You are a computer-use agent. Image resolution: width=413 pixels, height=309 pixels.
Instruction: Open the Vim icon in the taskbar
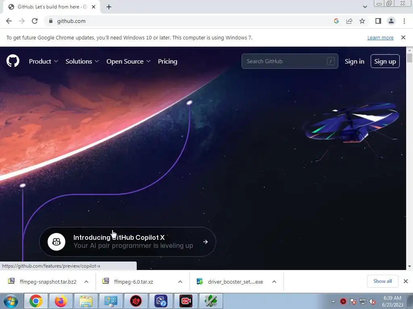point(211,301)
